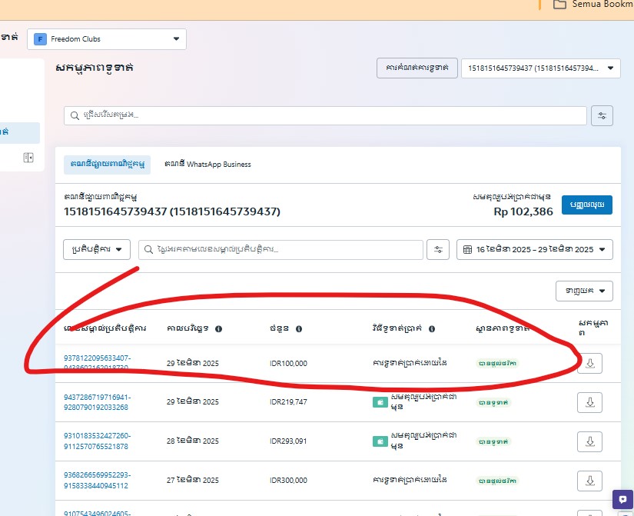Expand the 1518151645739437 ad account selector
634x516 pixels.
click(x=540, y=68)
